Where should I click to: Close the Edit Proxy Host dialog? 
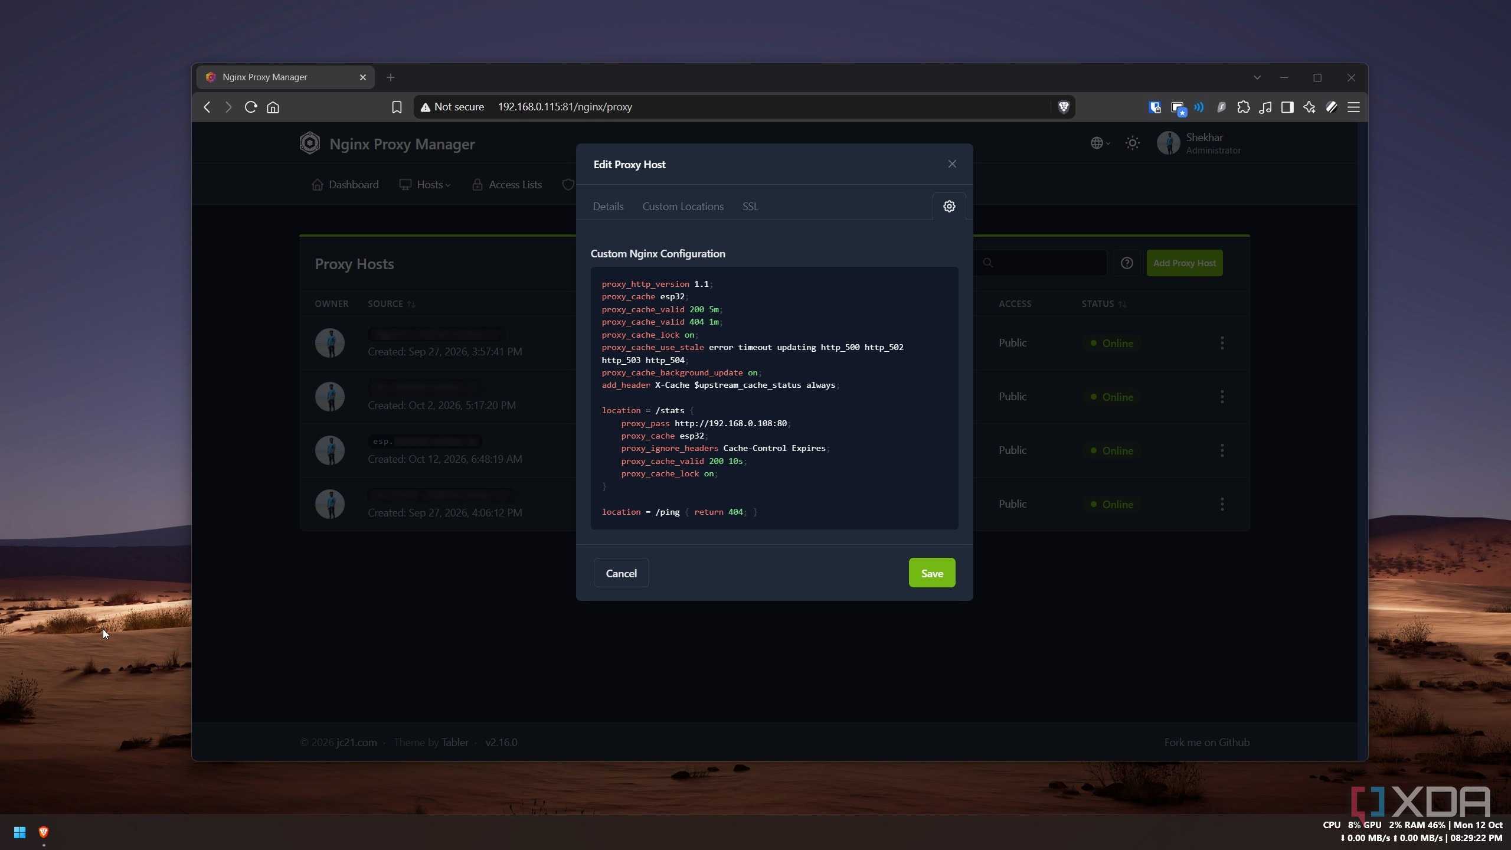(952, 164)
